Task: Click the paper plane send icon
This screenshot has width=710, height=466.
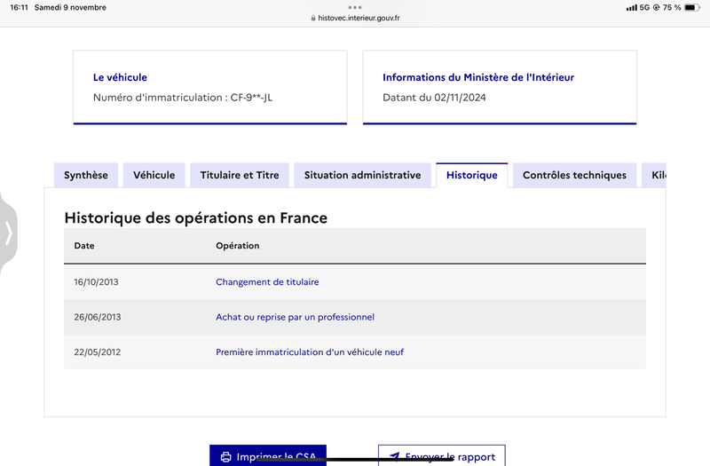Action: (395, 456)
